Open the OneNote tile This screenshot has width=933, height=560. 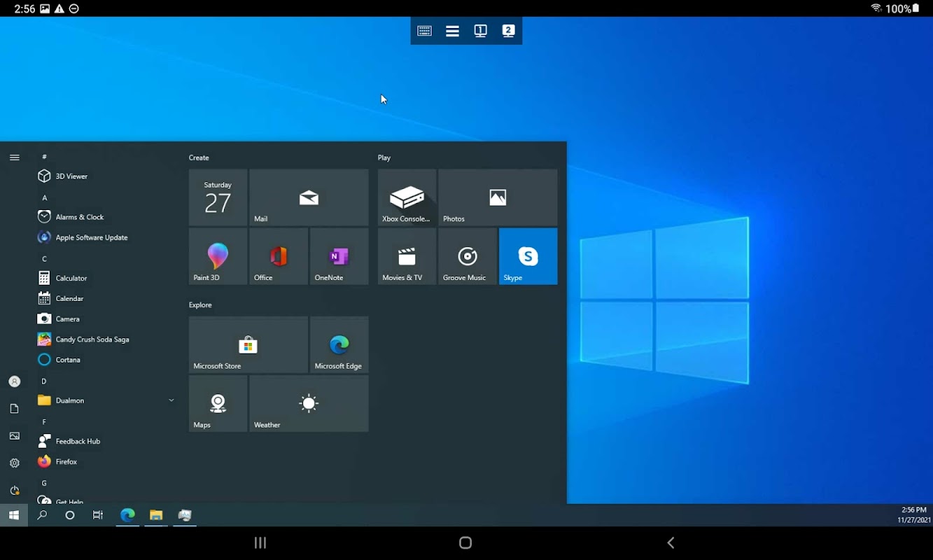click(339, 256)
